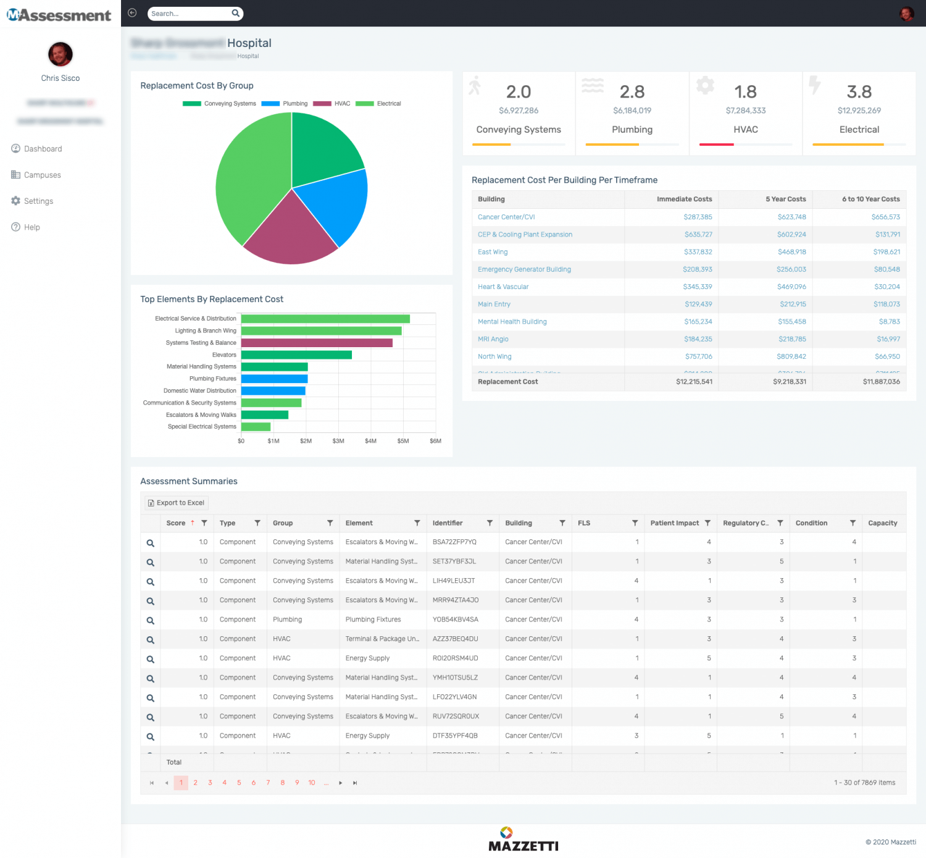Toggle Electrical legend in pie chart
This screenshot has height=858, width=926.
[x=378, y=104]
